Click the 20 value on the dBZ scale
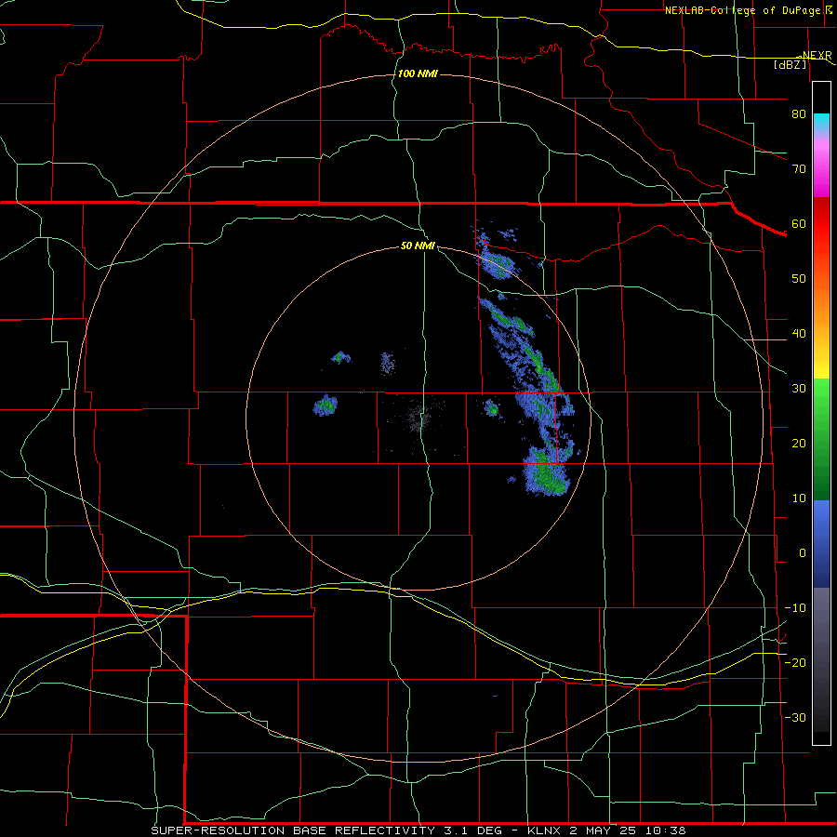This screenshot has height=837, width=837. pos(799,443)
